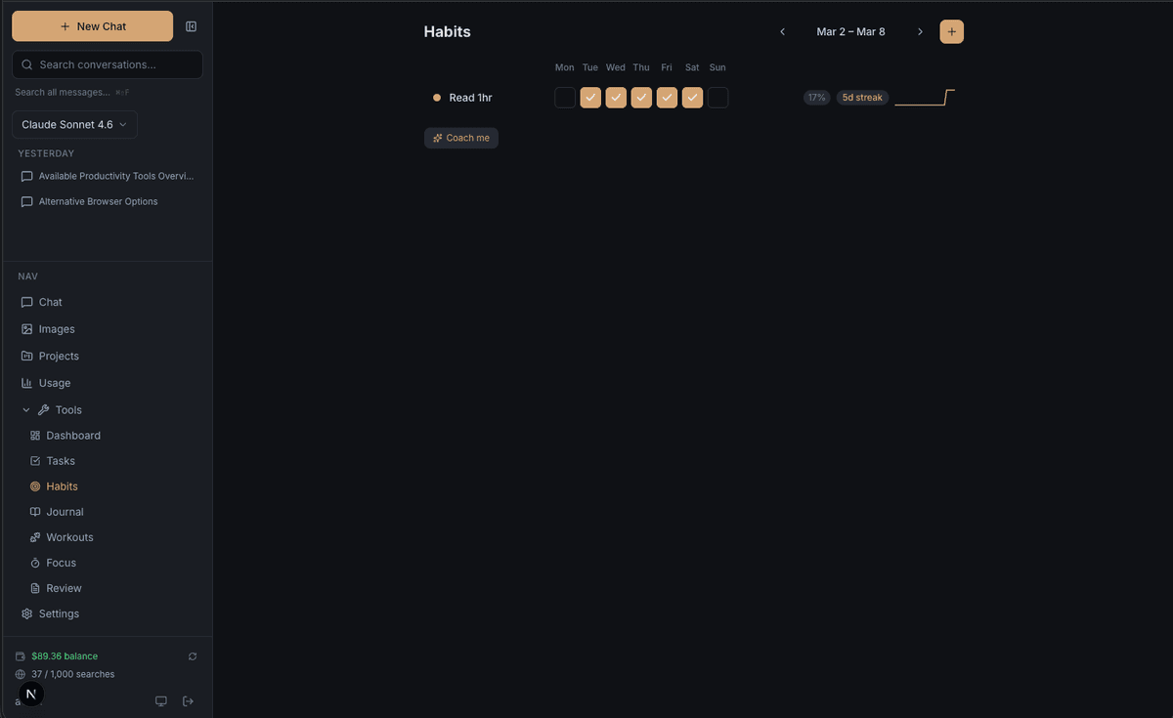Navigate to Usage page
Image resolution: width=1173 pixels, height=718 pixels.
pyautogui.click(x=55, y=383)
